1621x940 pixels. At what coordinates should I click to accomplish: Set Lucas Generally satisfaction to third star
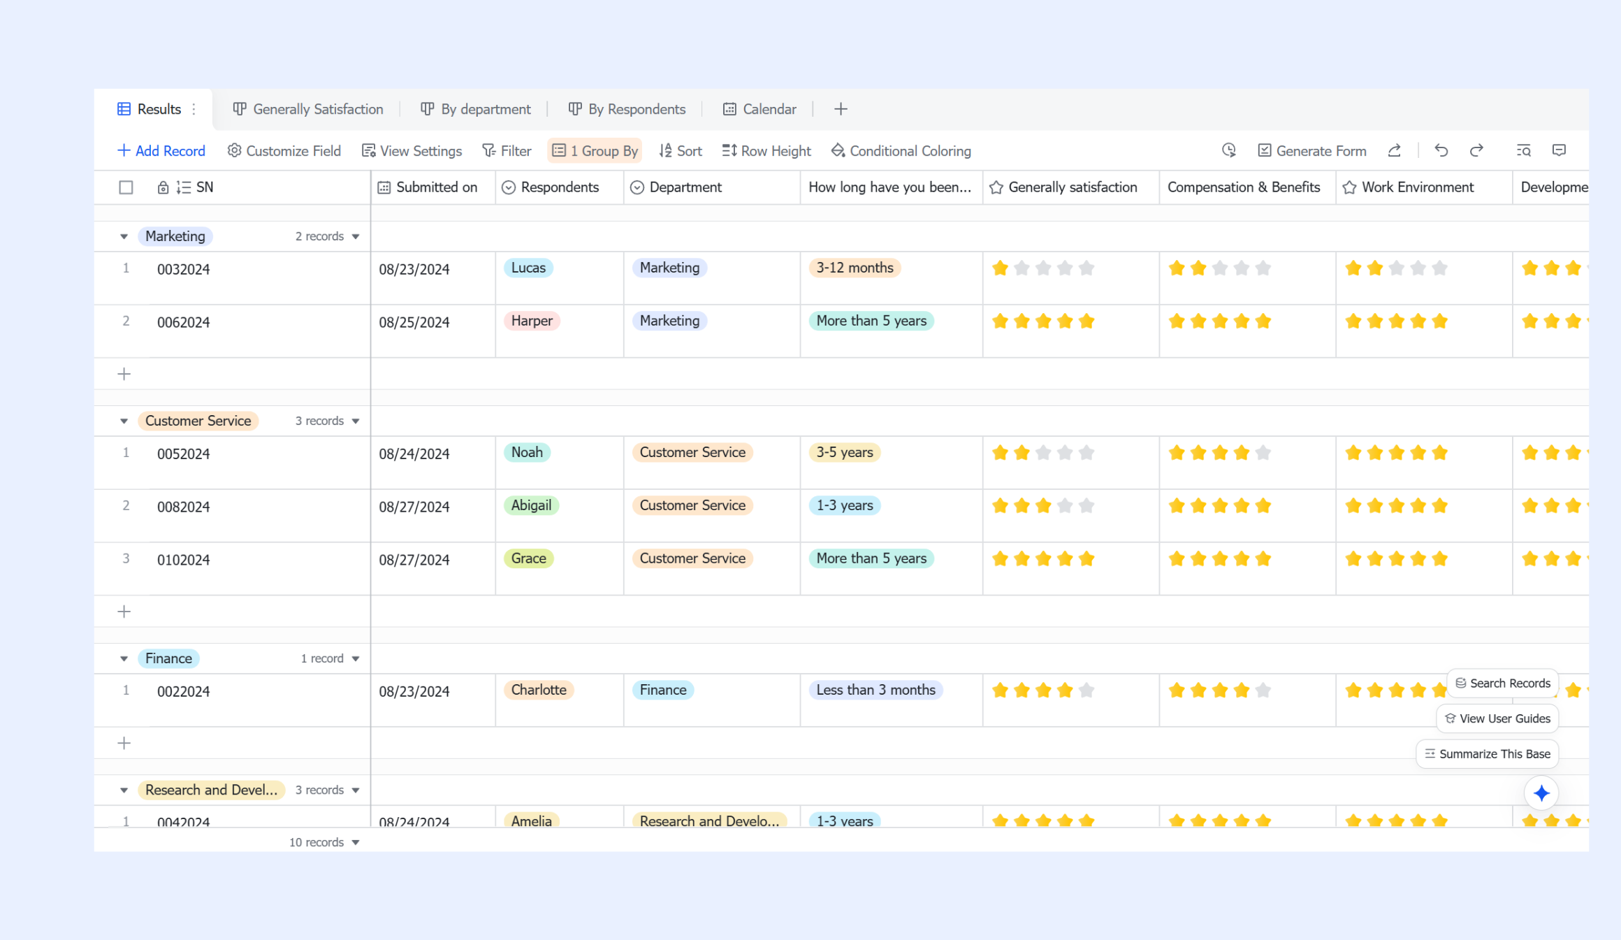(x=1043, y=268)
